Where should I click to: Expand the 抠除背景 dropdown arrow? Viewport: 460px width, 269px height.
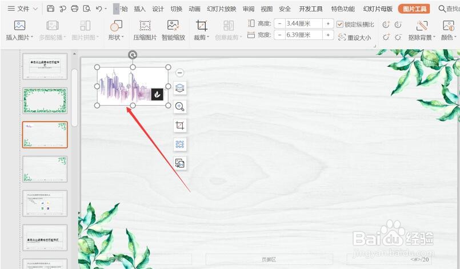(434, 38)
